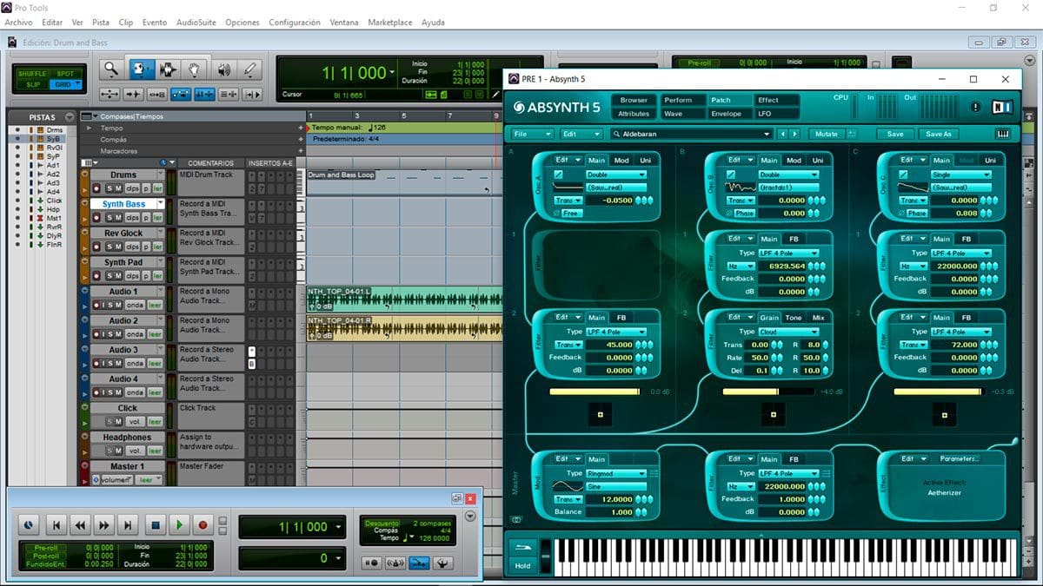Click the Record button in transport window
The height and width of the screenshot is (586, 1043).
coord(203,524)
